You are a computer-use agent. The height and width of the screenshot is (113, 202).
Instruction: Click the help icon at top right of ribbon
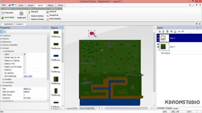(190, 5)
